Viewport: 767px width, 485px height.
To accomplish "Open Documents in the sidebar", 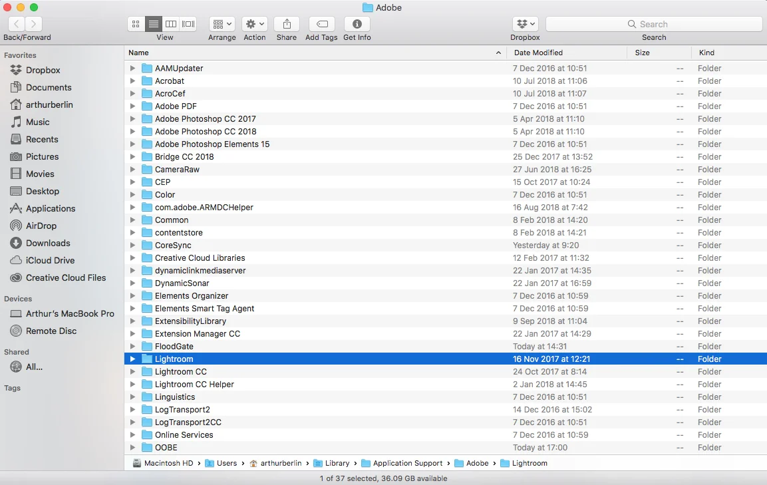I will tap(41, 87).
